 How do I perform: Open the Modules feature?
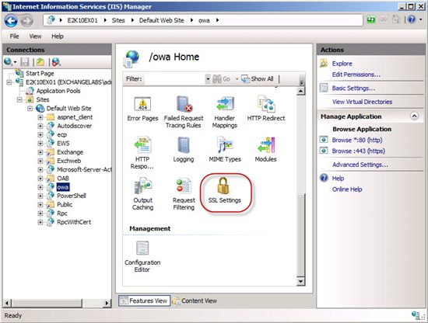265,150
